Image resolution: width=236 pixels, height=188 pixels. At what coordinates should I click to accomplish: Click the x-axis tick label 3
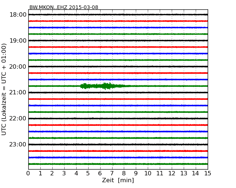(64, 174)
